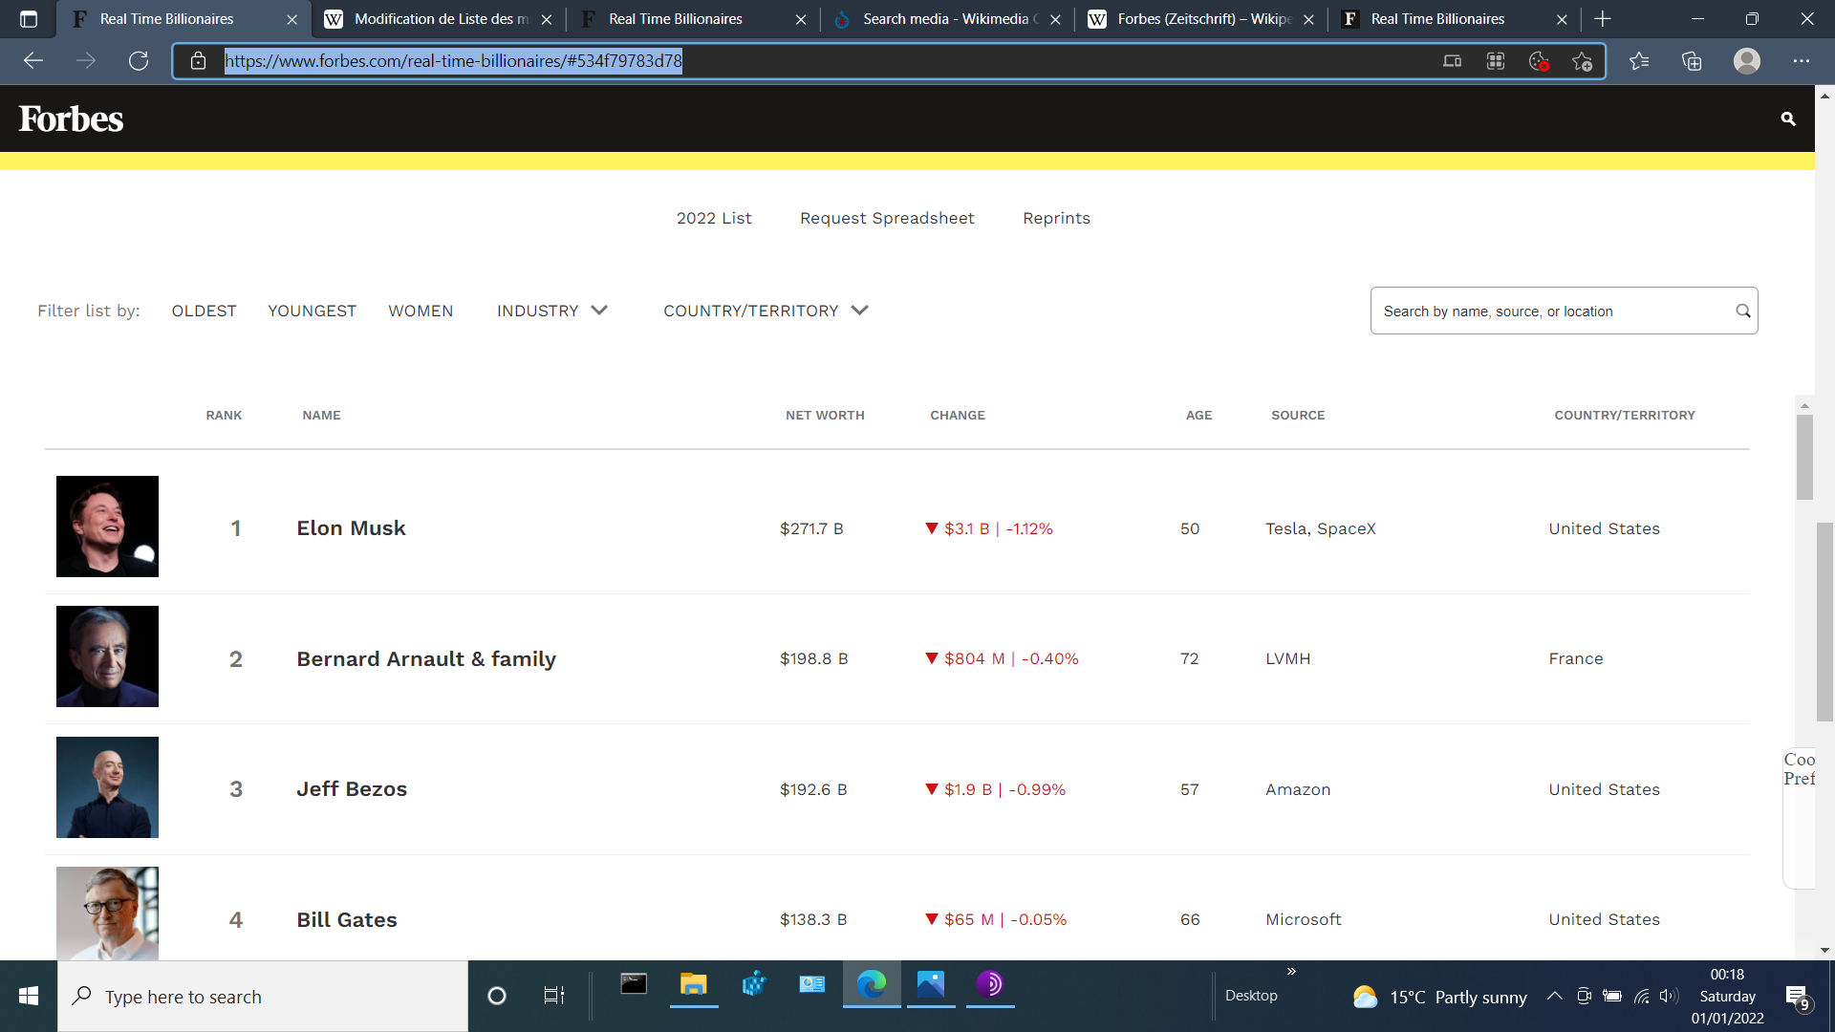Open the tab actions menu icon
Image resolution: width=1835 pixels, height=1032 pixels.
29,19
